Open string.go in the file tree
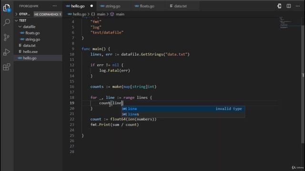This screenshot has height=171, width=305. (x=32, y=39)
